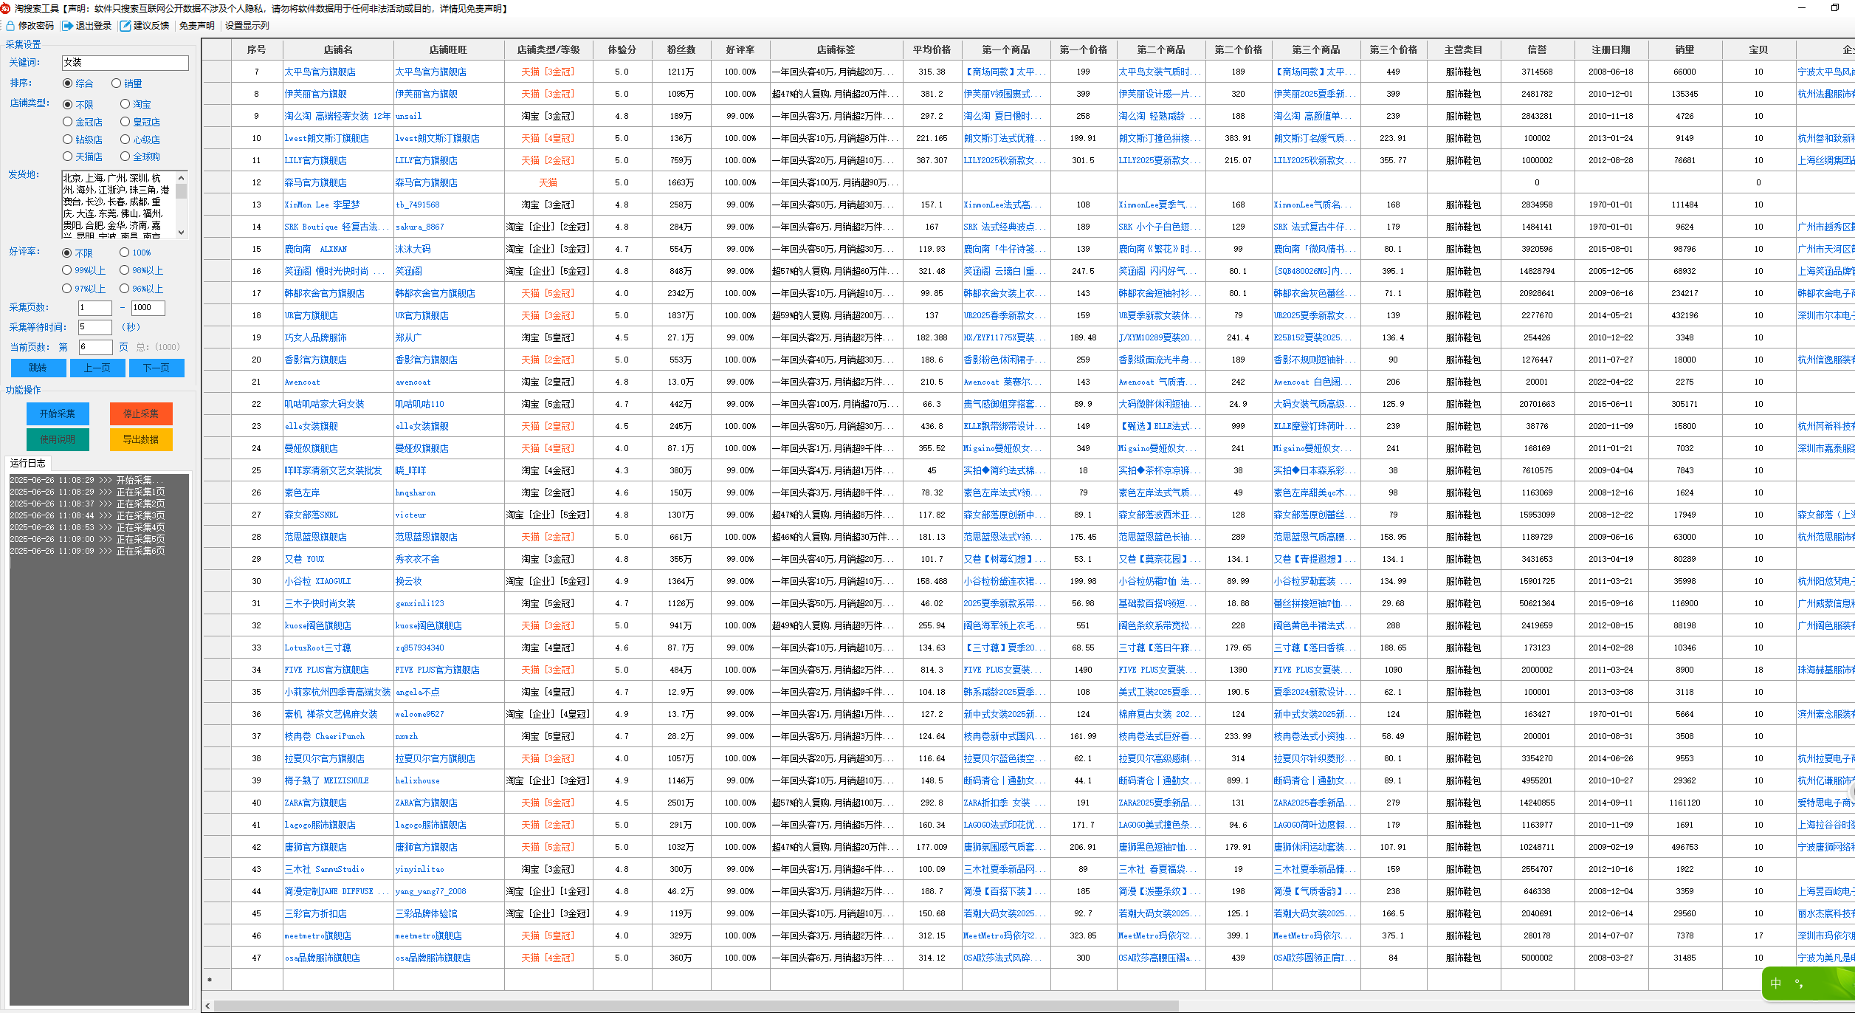Click the yellow 导出数据 button
This screenshot has height=1013, width=1855.
141,439
